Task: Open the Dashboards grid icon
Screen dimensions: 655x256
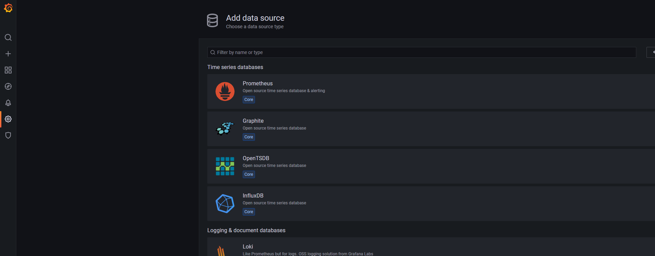Action: click(x=8, y=70)
